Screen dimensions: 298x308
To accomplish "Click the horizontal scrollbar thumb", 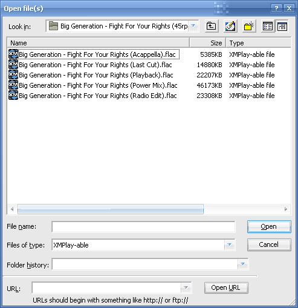I will [111, 209].
